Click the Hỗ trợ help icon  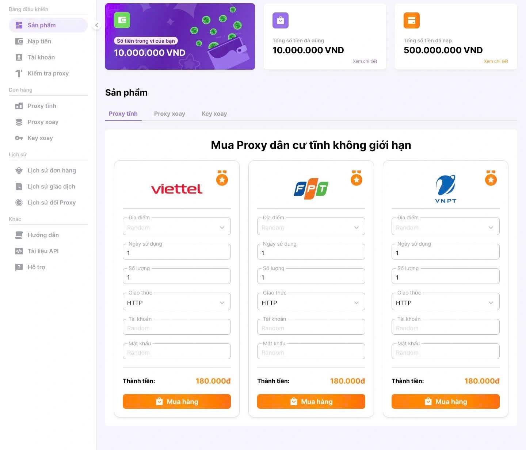(x=19, y=267)
